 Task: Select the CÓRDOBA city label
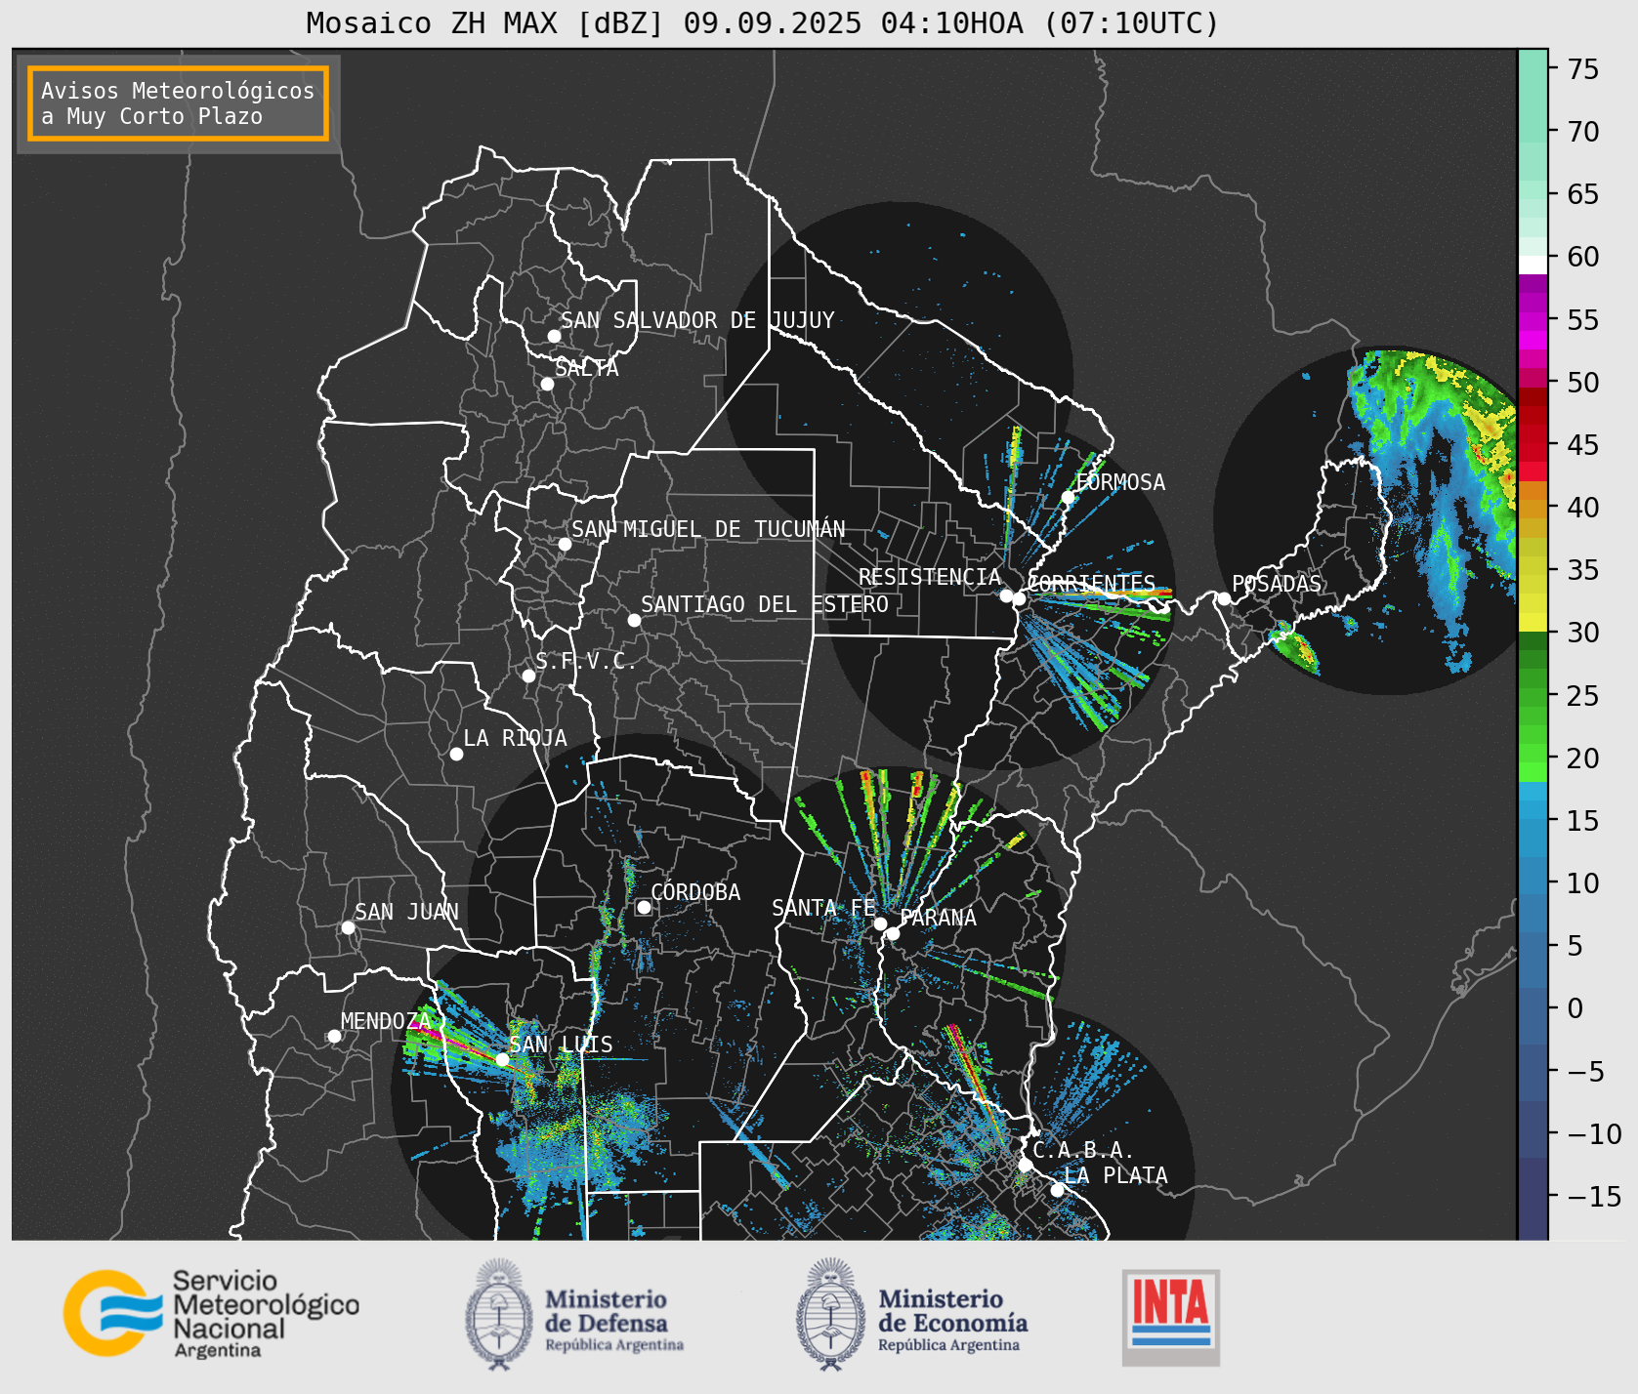coord(695,892)
